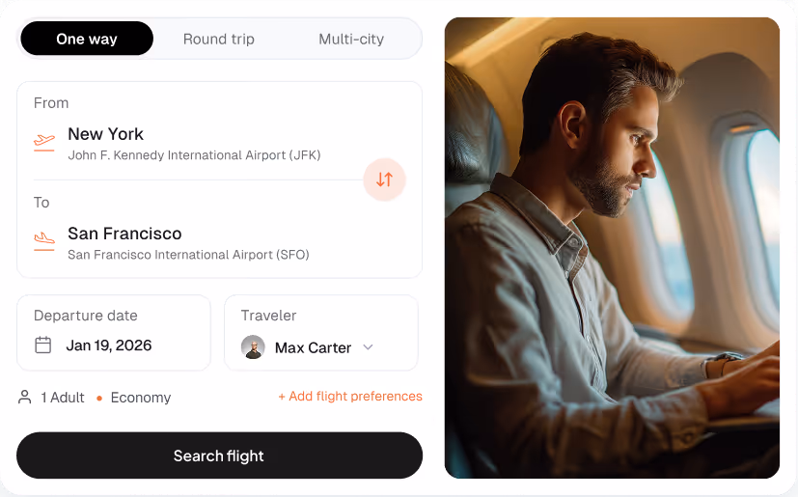Change the Jan 19, 2026 departure date
Screen dimensions: 798x497
click(114, 333)
